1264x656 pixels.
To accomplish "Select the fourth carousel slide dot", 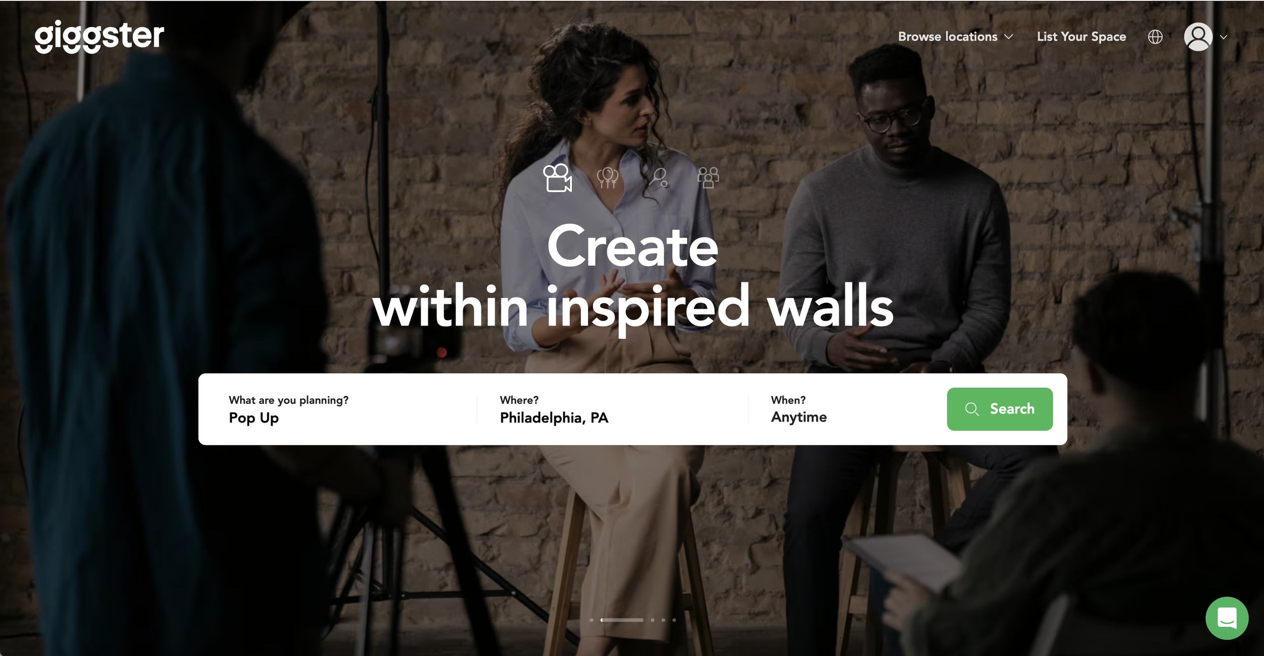I will 663,620.
